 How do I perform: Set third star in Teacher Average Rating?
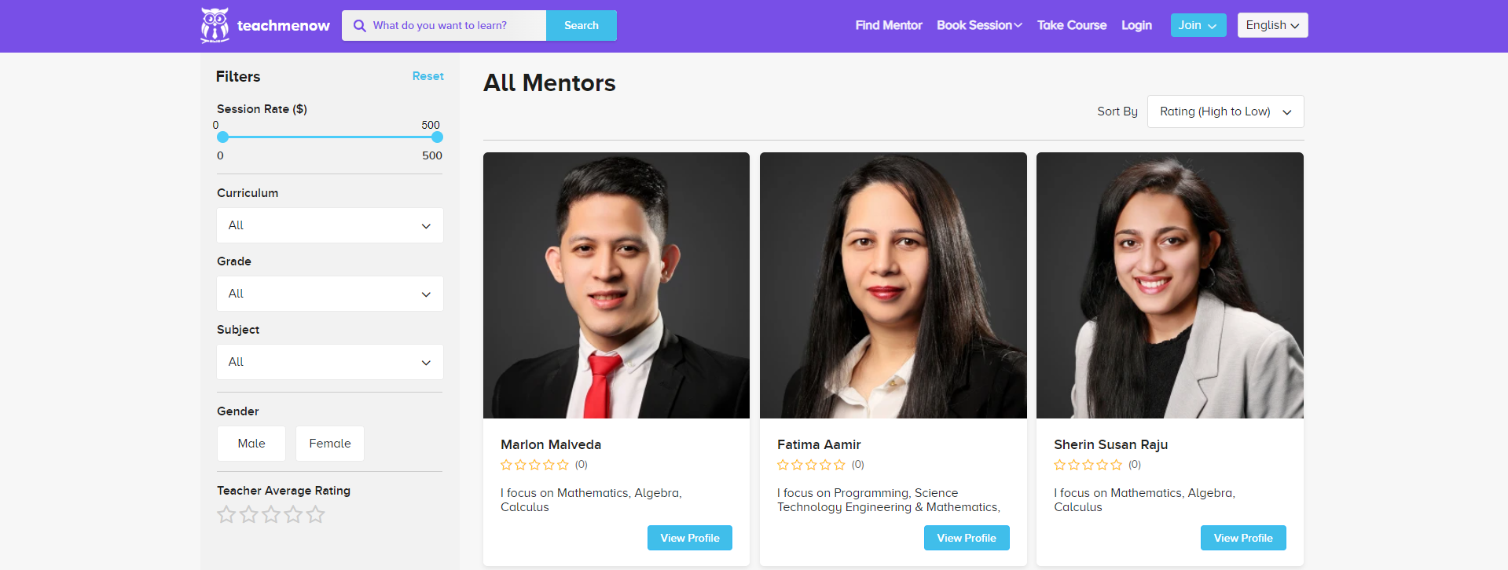pyautogui.click(x=271, y=514)
